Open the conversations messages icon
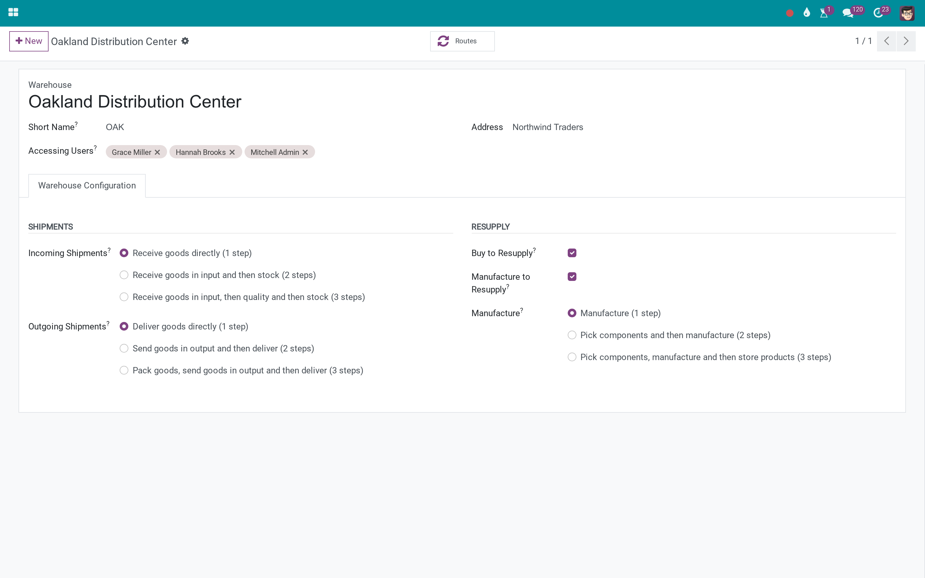This screenshot has width=925, height=578. tap(848, 13)
